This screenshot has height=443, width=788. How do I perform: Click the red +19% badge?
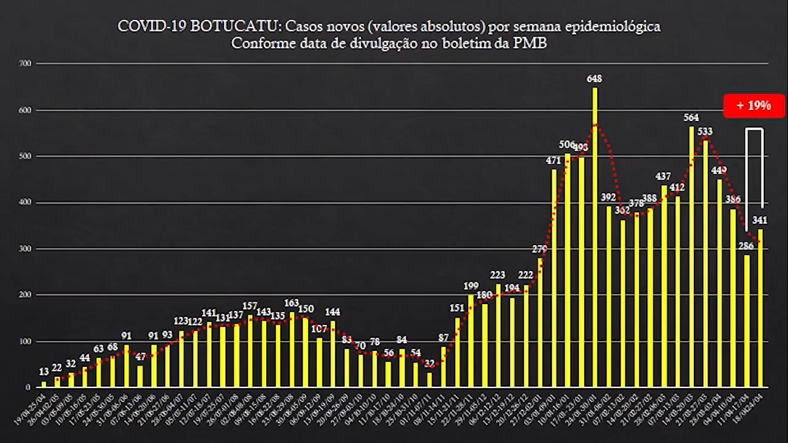(753, 106)
